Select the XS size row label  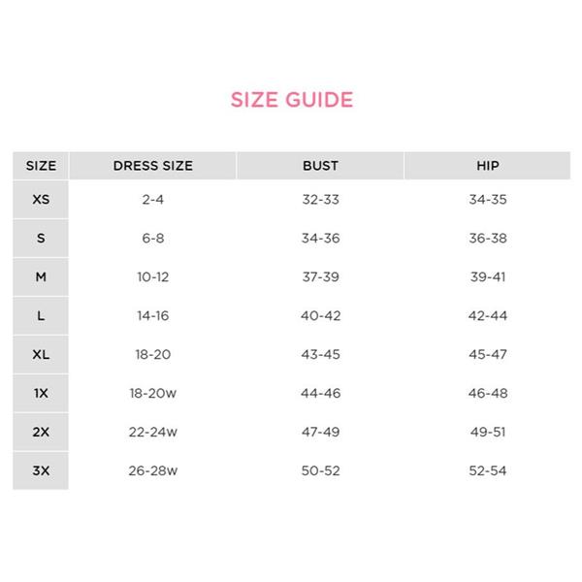point(41,200)
